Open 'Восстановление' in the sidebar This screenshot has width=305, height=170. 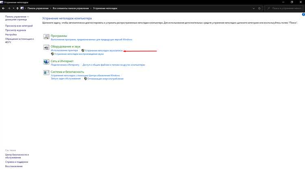[14, 166]
